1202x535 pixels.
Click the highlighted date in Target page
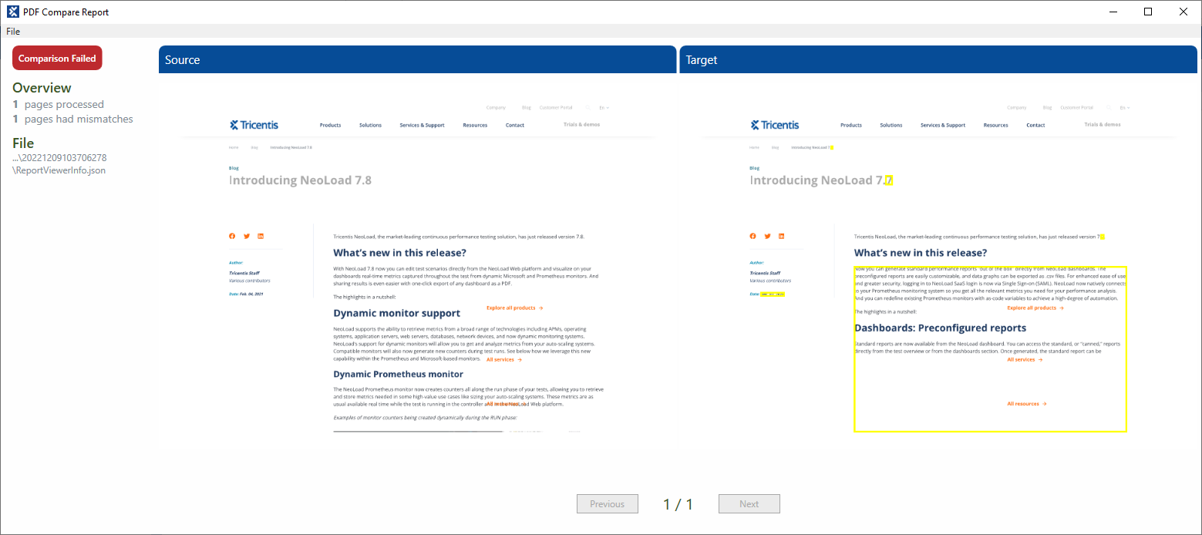coord(773,294)
